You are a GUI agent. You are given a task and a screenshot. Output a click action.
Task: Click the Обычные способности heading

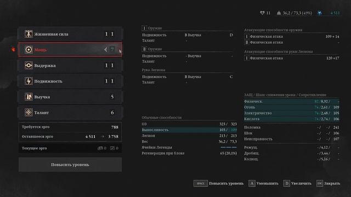pos(161,118)
